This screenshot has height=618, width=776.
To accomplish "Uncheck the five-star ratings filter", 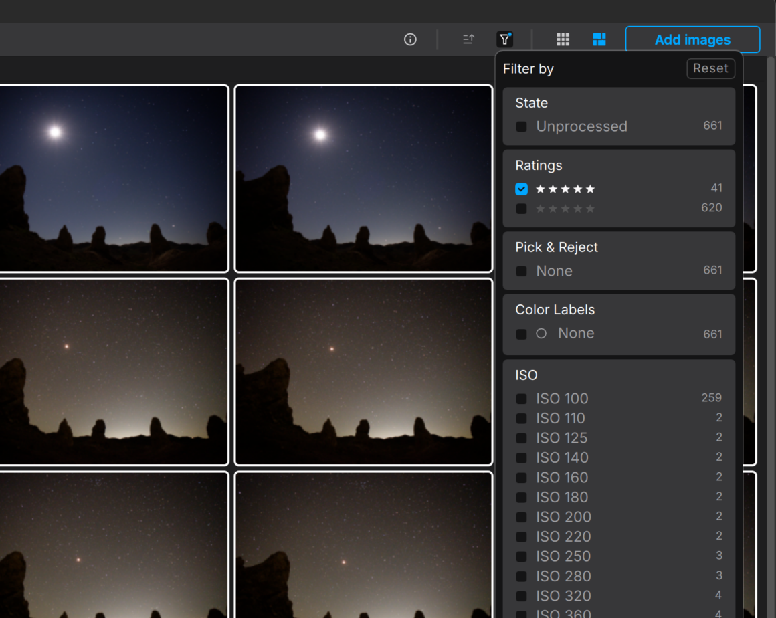I will click(x=522, y=189).
